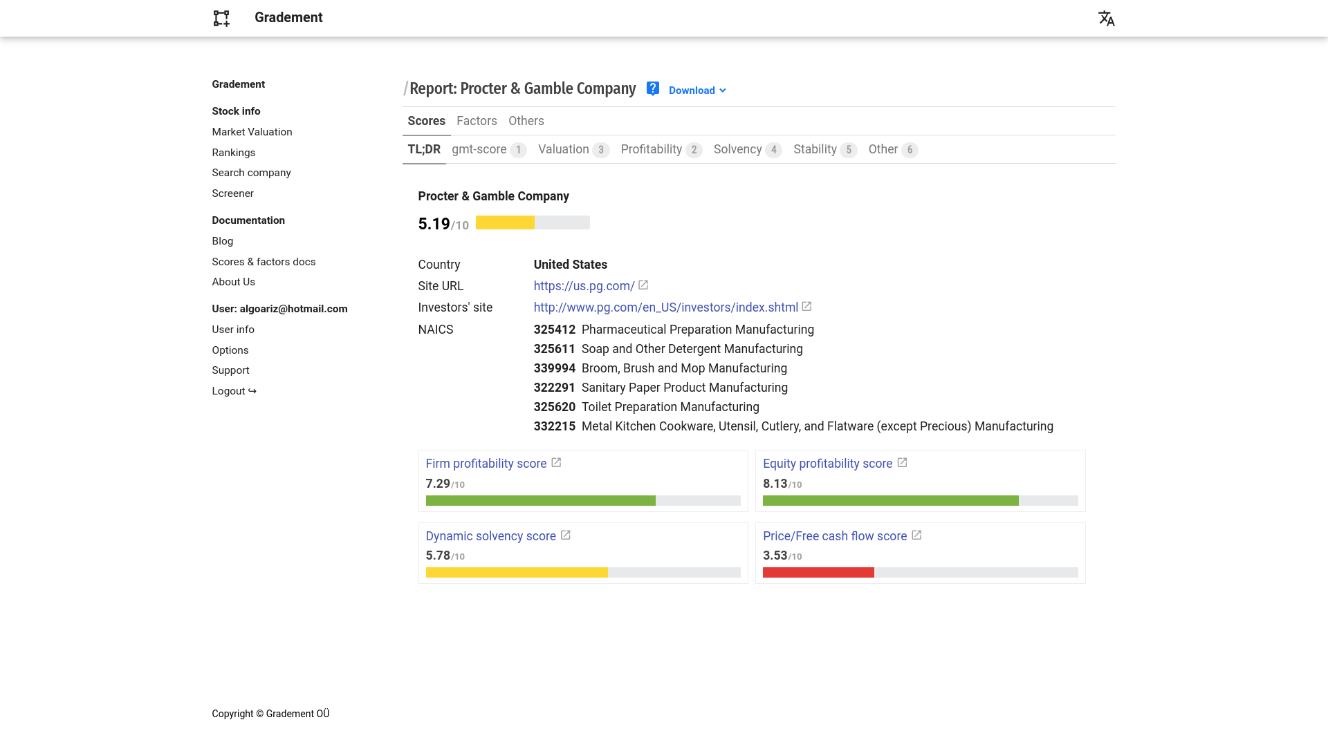Switch to the Others tab
Screen dimensions: 1328x731
[526, 121]
